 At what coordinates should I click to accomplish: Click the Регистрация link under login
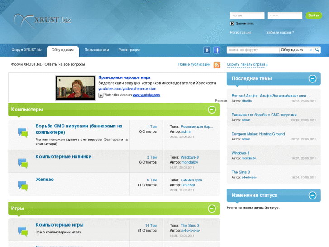(x=240, y=32)
